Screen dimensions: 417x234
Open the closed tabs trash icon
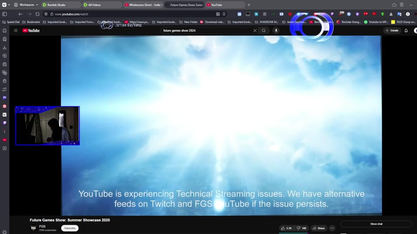pyautogui.click(x=402, y=5)
